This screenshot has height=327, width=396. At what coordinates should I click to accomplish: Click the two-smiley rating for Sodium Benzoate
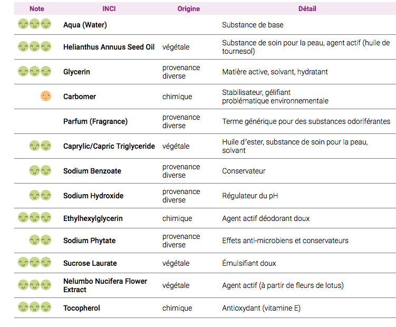(40, 170)
